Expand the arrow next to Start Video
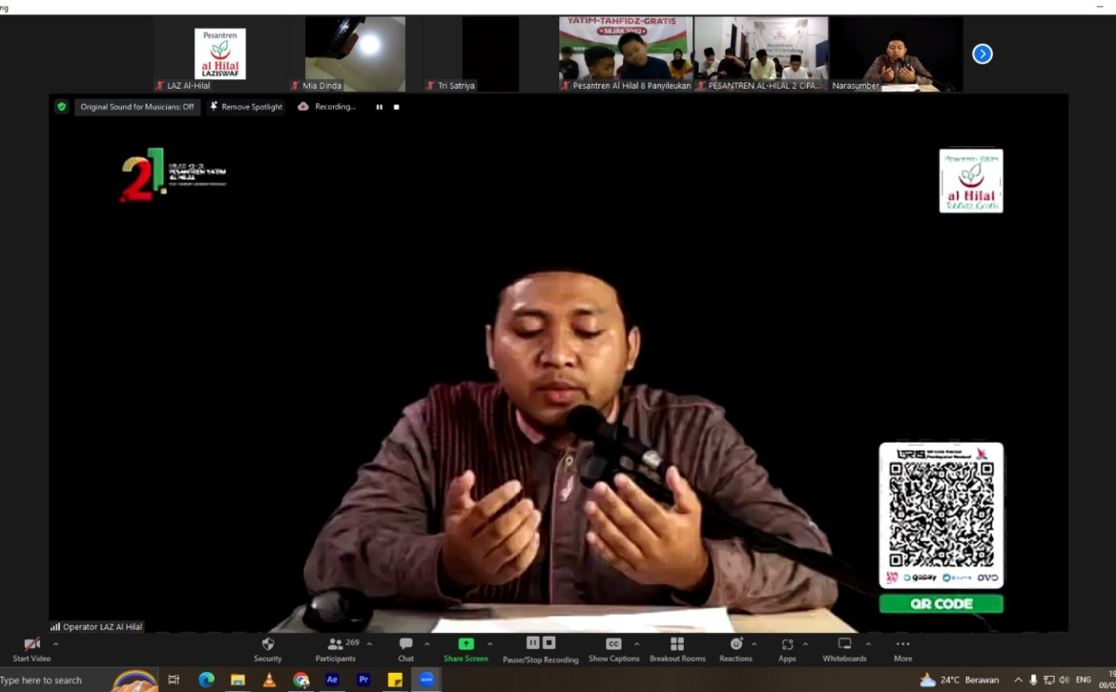This screenshot has height=692, width=1116. pos(55,644)
